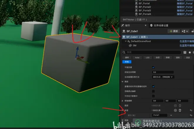Viewport: 194px width, 129px height.
Task: Enable the 可存在于群集中 checkbox
Action: coord(153,96)
